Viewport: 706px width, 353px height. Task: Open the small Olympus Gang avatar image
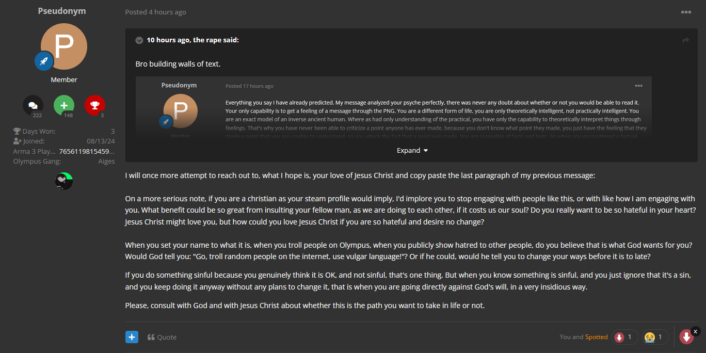[x=64, y=181]
